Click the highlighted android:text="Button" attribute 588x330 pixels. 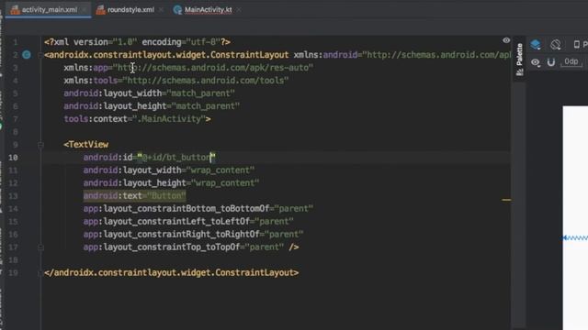coord(135,195)
